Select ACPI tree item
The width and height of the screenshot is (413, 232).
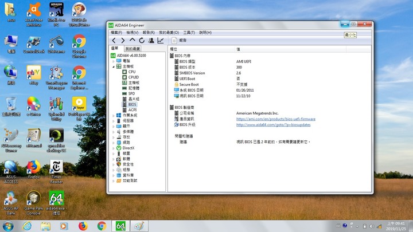click(133, 109)
